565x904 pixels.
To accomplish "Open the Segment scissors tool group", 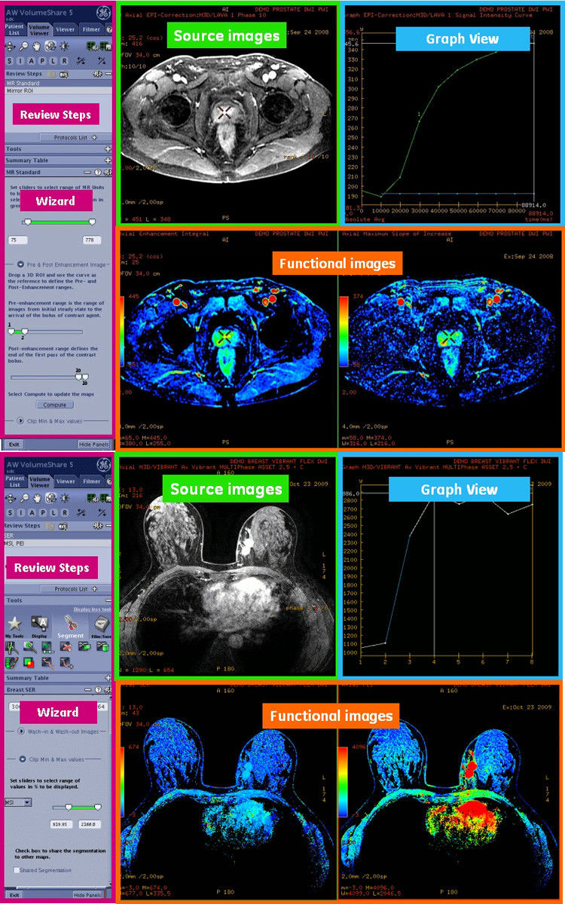I will coord(70,627).
